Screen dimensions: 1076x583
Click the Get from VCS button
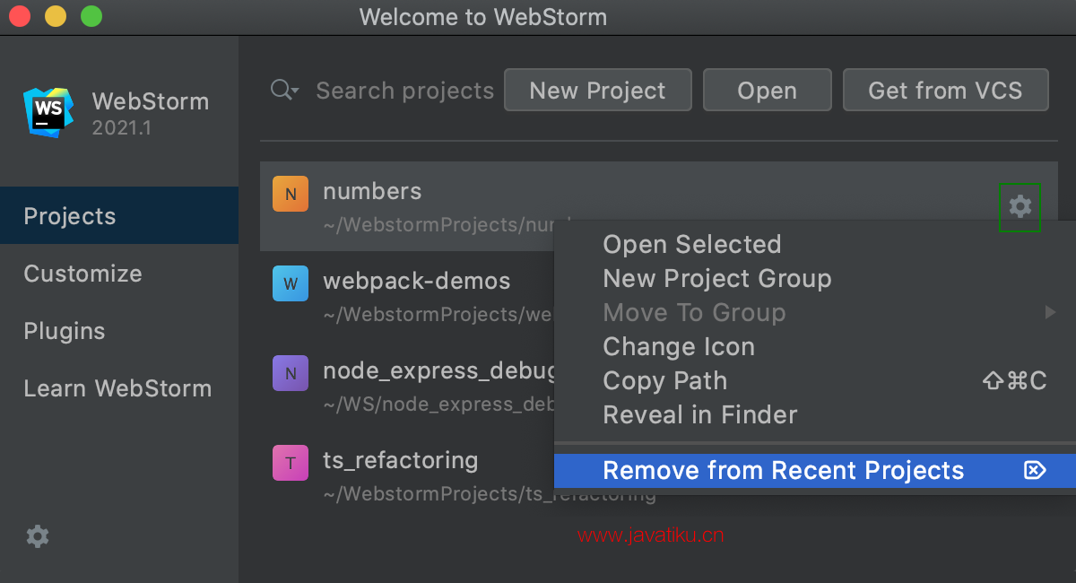point(946,90)
